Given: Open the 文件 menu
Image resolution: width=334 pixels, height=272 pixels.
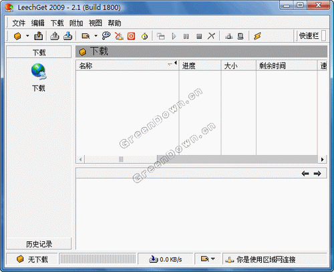Looking at the screenshot, I should coord(19,23).
